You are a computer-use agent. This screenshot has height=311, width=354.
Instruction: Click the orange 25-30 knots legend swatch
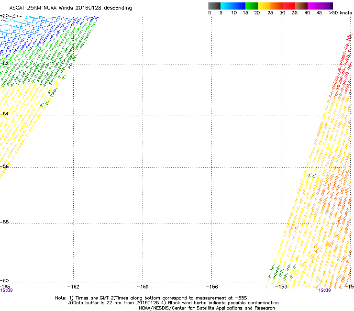[x=277, y=6]
